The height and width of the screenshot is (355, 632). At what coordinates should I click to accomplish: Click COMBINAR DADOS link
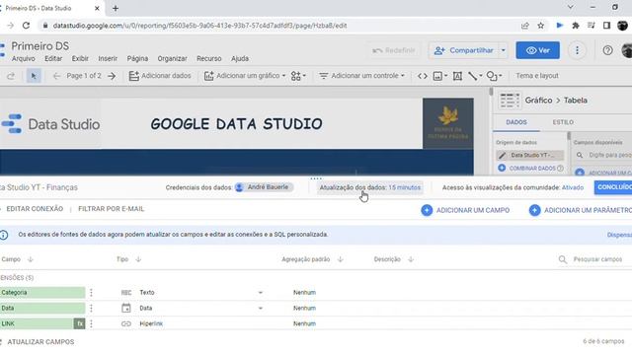pos(532,169)
